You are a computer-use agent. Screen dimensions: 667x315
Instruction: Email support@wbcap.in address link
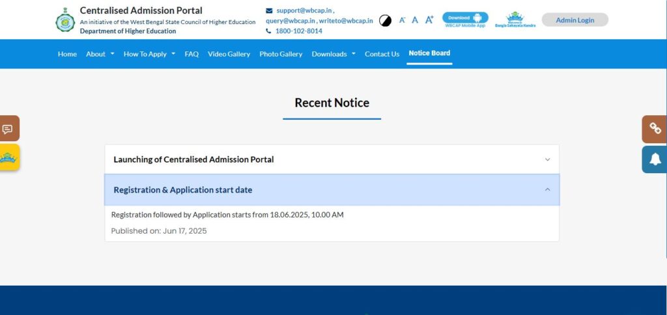[304, 10]
